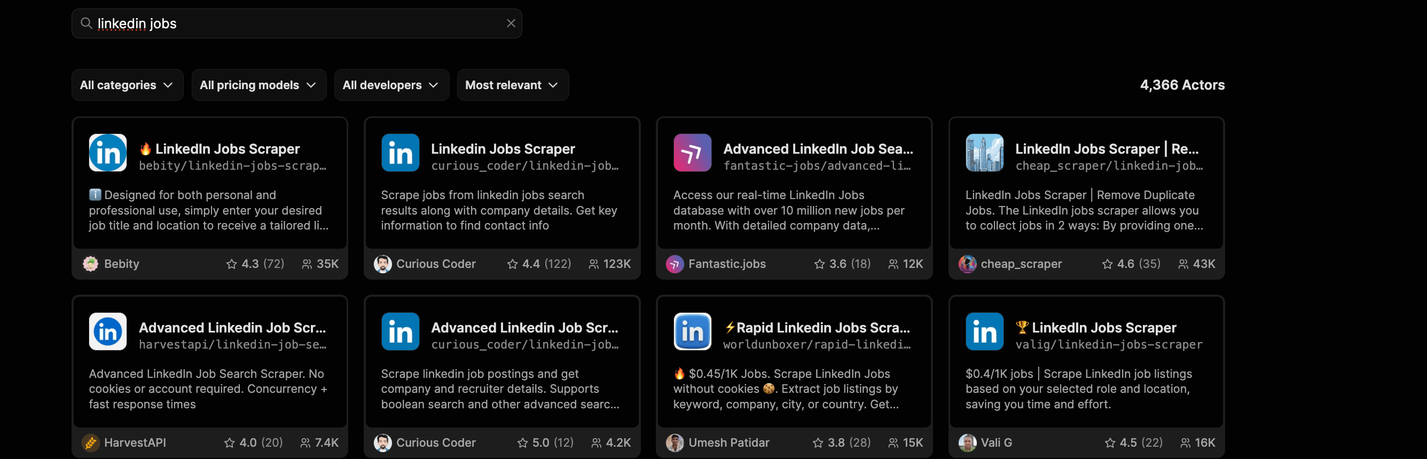Click the search magnifier icon

click(86, 23)
